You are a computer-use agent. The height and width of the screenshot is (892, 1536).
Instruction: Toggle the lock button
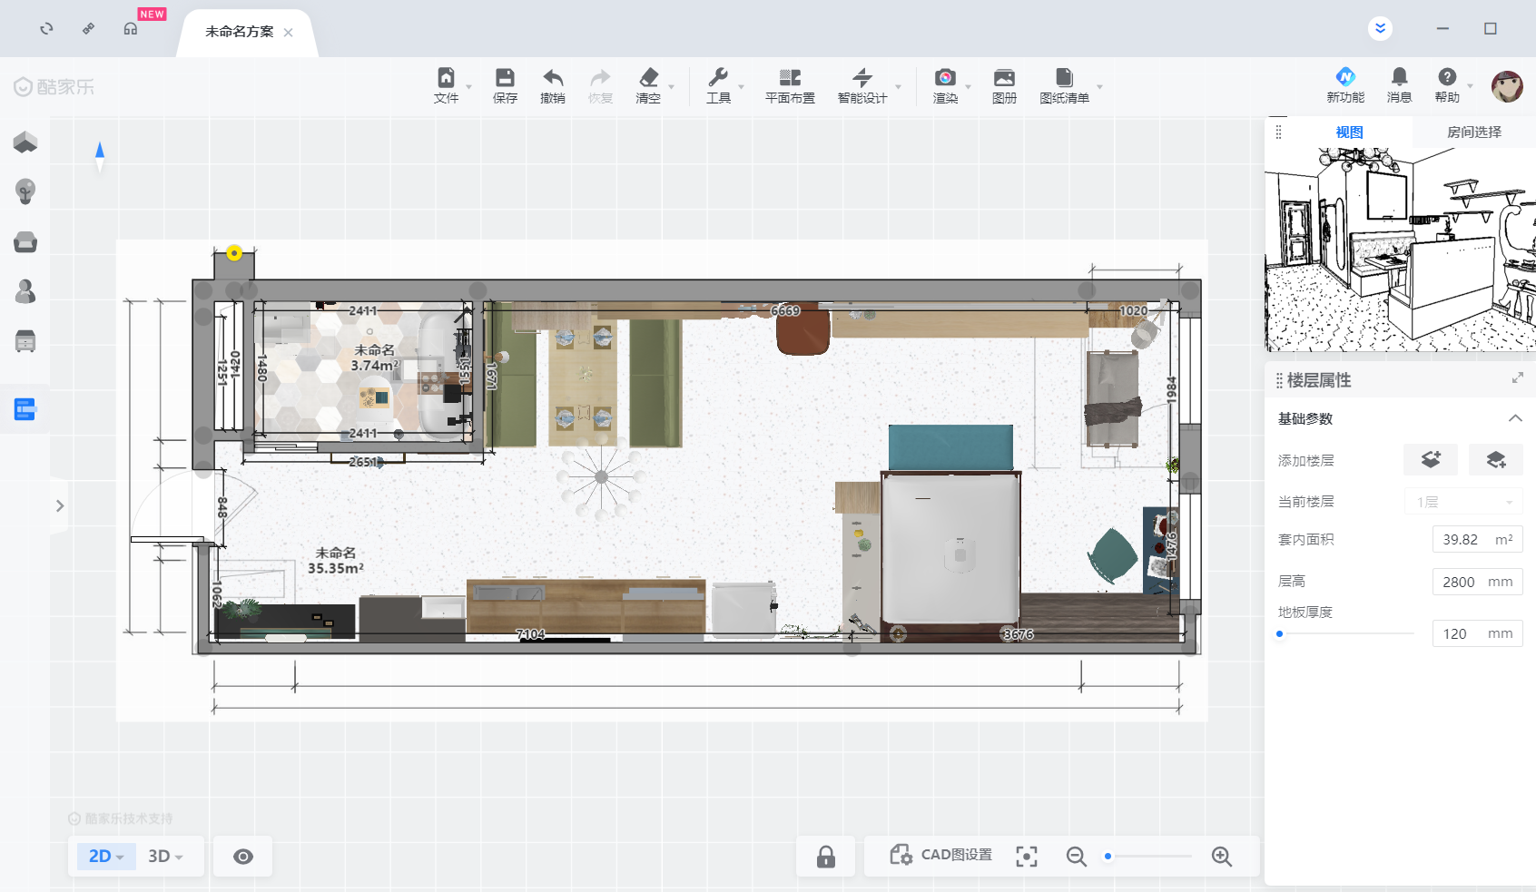click(826, 857)
